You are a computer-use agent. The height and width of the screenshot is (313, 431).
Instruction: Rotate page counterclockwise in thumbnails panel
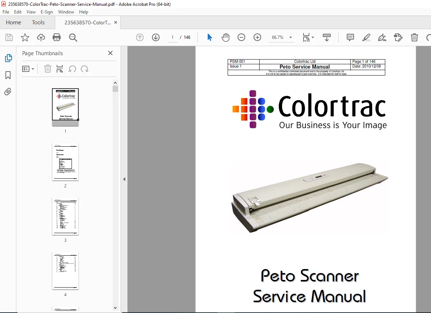tap(72, 69)
